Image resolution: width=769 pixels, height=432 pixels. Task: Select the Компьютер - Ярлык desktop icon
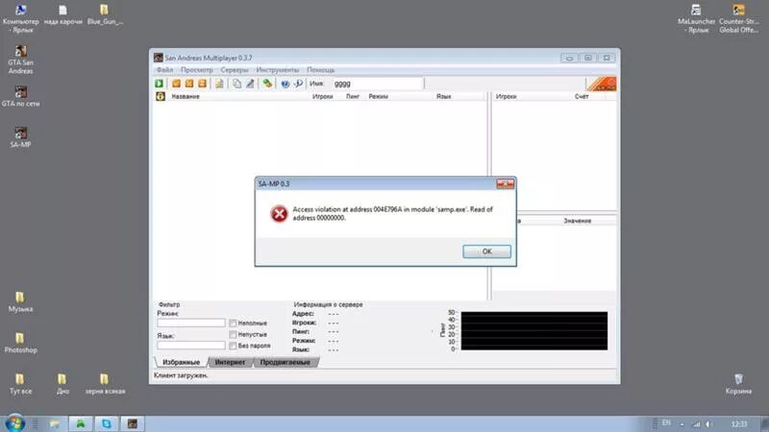tap(20, 17)
